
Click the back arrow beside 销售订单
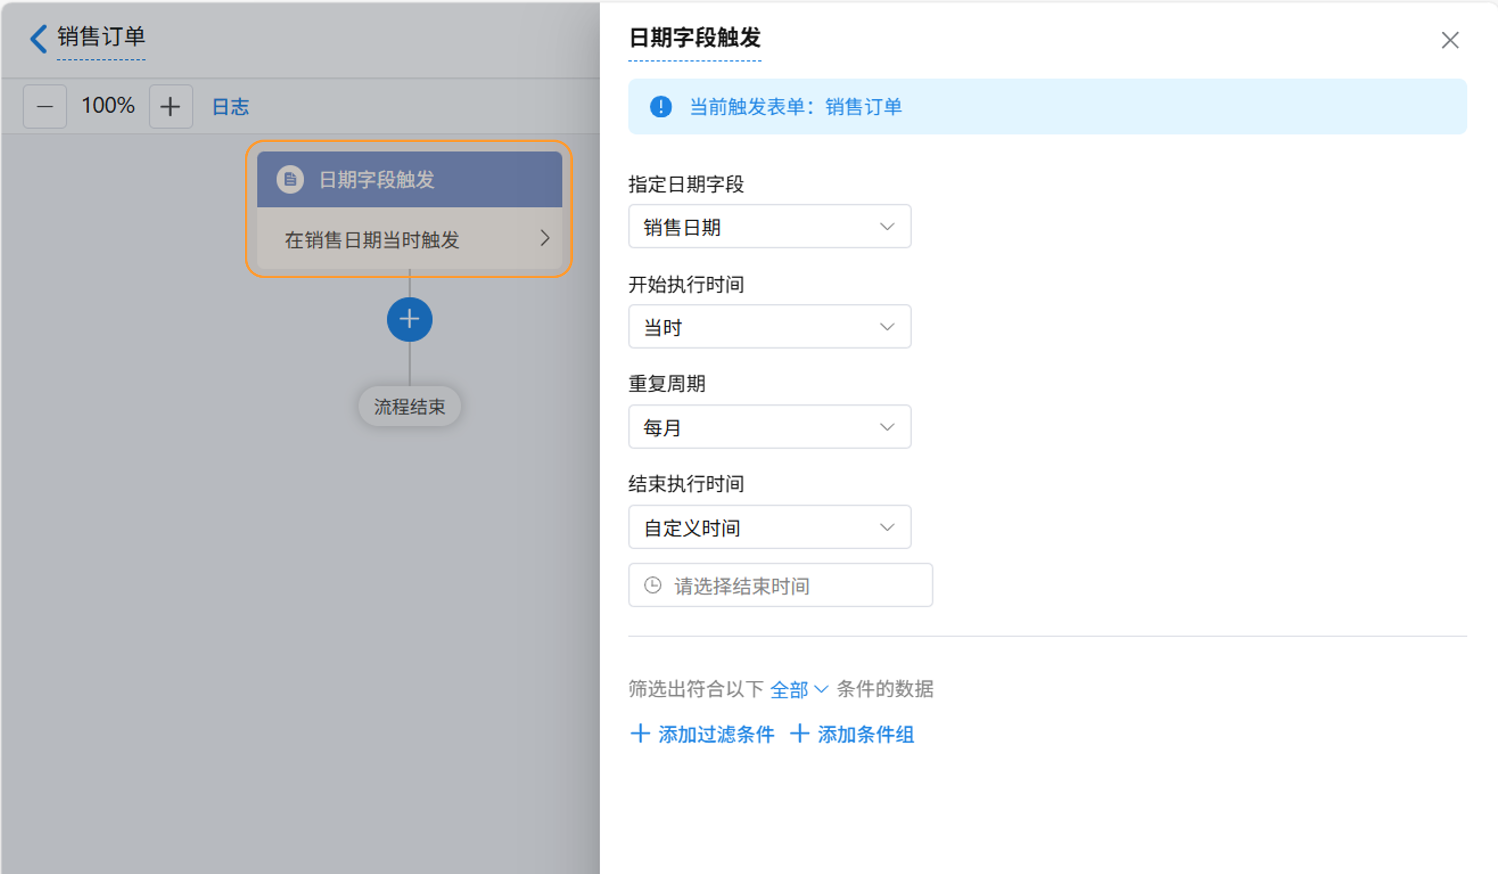tap(39, 39)
